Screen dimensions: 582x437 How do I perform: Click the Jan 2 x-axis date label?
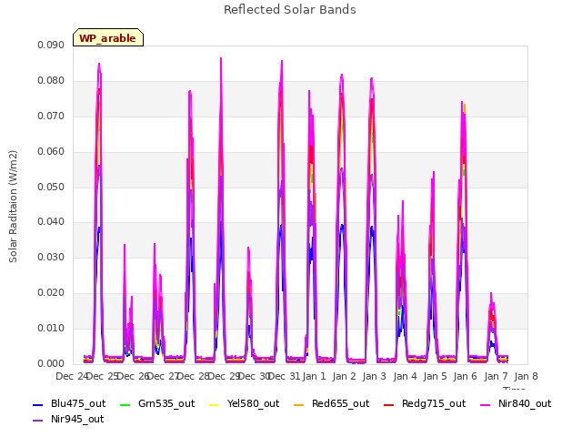point(344,376)
